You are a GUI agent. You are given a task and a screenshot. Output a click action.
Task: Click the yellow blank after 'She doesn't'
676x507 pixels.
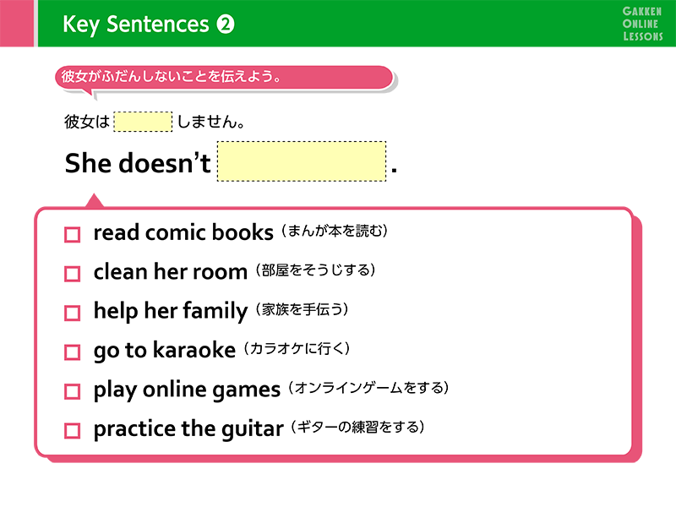(x=302, y=161)
